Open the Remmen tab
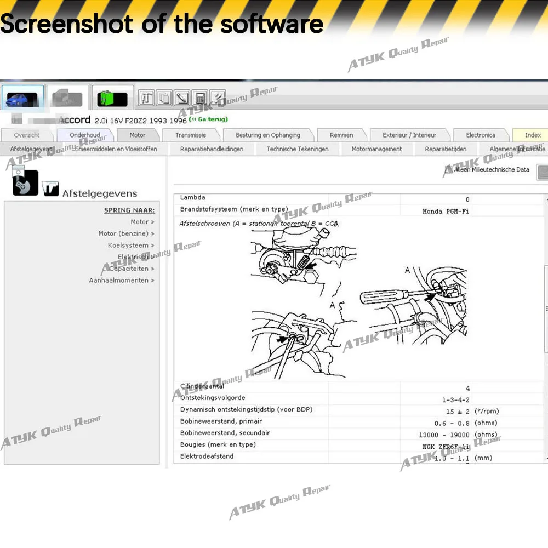Image resolution: width=548 pixels, height=548 pixels. 341,135
